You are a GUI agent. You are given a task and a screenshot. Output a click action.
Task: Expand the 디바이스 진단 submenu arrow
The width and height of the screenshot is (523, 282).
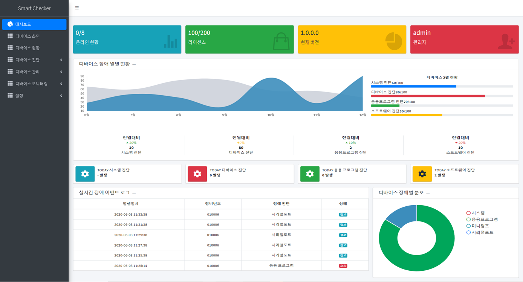click(x=61, y=60)
